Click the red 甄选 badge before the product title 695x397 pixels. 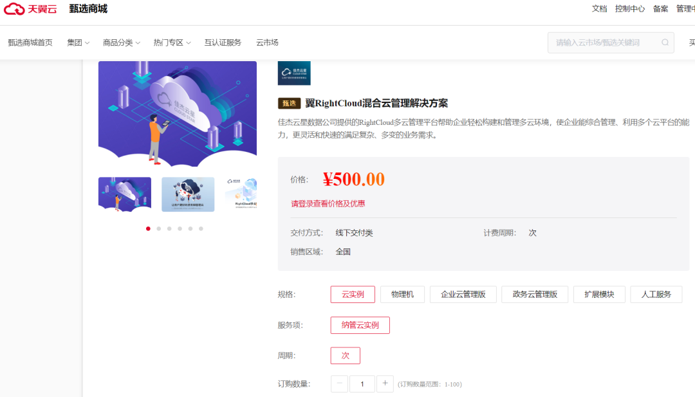pyautogui.click(x=290, y=103)
